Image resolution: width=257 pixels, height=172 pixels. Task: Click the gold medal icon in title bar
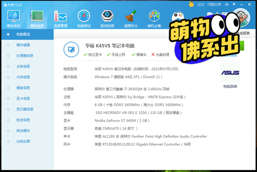click(191, 4)
